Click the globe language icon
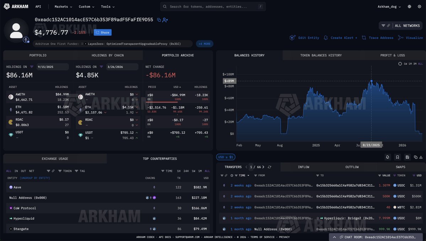This screenshot has height=241, width=426. tap(409, 6)
